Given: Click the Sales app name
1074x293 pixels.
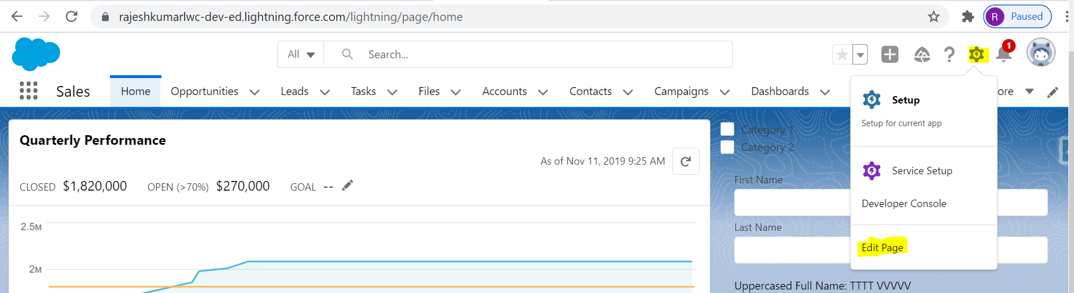Looking at the screenshot, I should pyautogui.click(x=73, y=92).
